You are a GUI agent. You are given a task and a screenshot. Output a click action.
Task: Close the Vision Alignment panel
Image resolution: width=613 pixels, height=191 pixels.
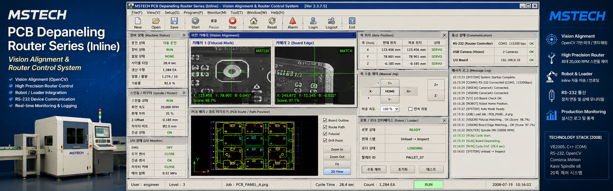click(353, 35)
